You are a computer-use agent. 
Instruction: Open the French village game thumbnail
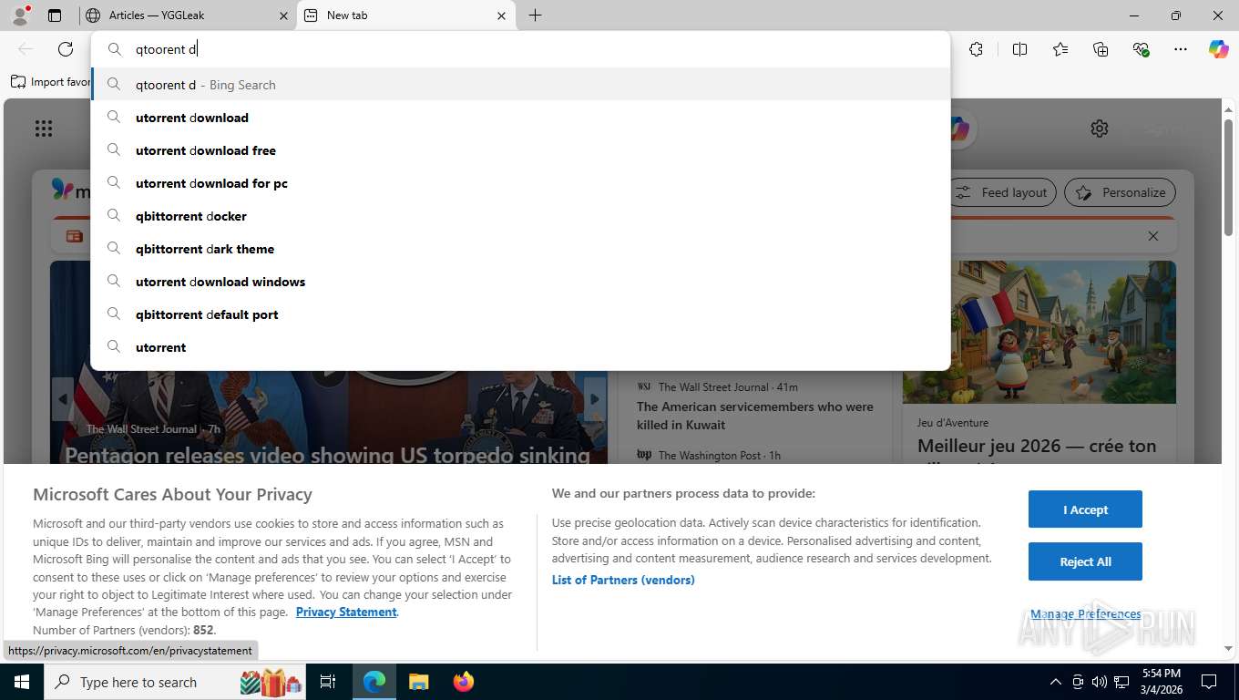[1039, 332]
